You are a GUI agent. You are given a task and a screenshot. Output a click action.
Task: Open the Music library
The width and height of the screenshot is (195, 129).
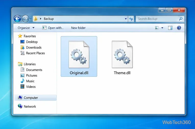tap(30, 81)
